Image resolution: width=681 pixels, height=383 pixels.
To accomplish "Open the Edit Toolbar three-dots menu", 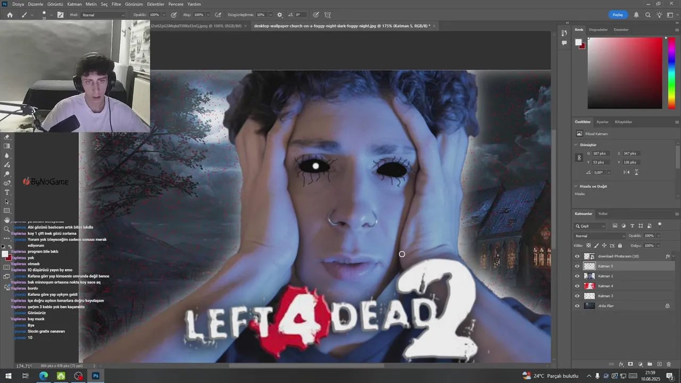I will coord(7,238).
